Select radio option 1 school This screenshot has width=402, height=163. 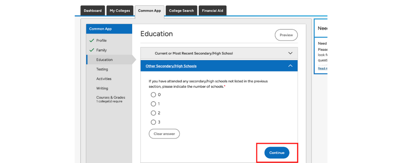coord(153,104)
